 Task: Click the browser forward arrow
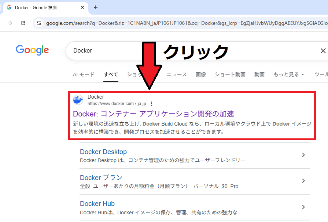pos(10,23)
